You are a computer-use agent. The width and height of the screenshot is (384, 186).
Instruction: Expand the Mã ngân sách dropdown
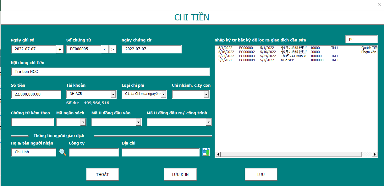tap(83, 122)
